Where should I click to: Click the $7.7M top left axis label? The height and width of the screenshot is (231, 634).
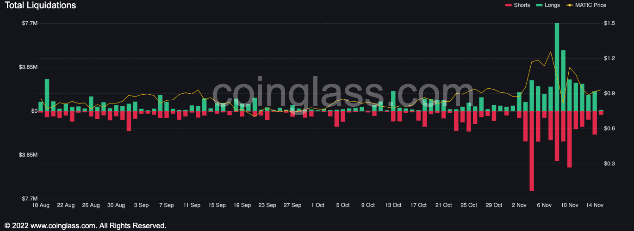[x=30, y=23]
